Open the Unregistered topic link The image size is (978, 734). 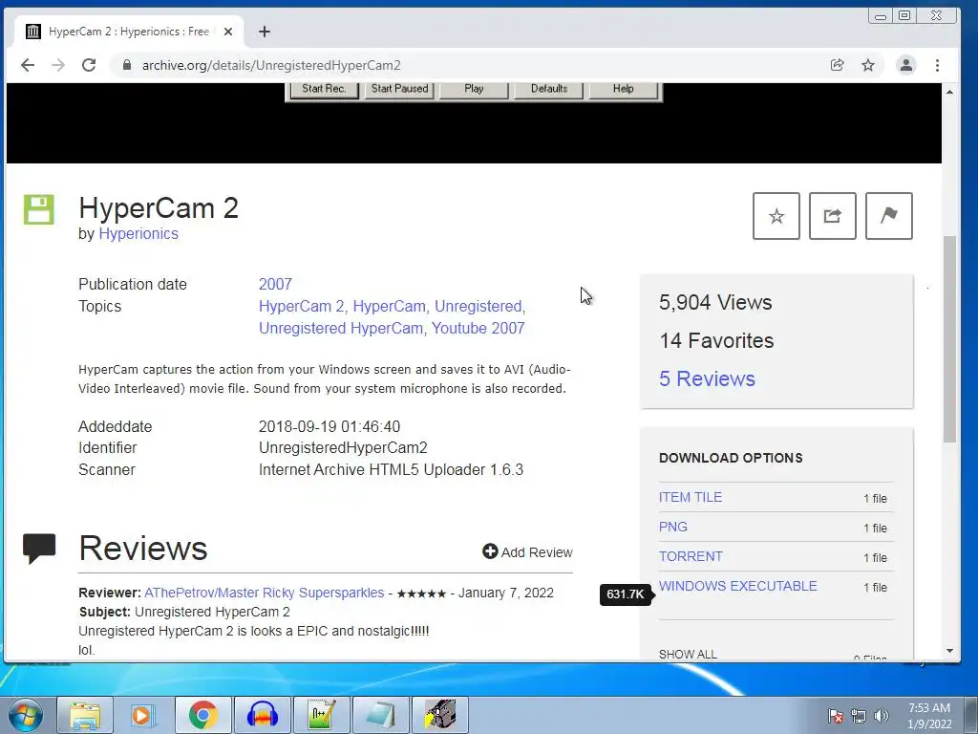pyautogui.click(x=478, y=307)
